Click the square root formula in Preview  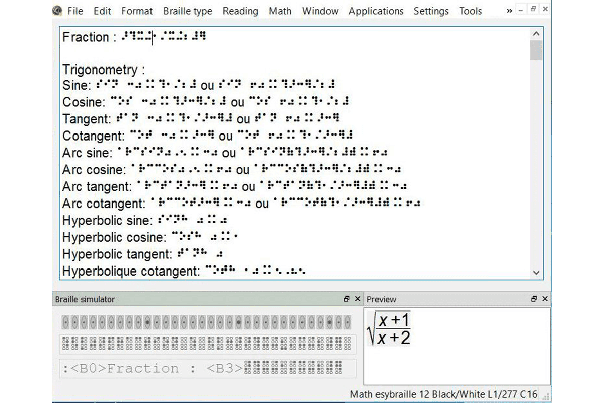click(x=389, y=328)
